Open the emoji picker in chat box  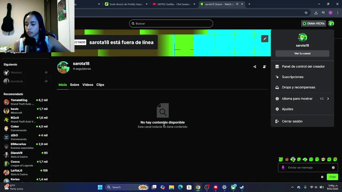click(333, 168)
